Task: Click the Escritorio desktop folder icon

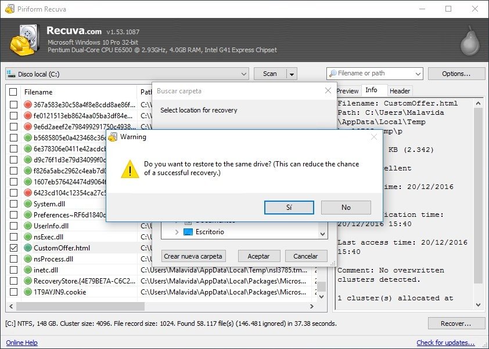Action: click(x=188, y=232)
